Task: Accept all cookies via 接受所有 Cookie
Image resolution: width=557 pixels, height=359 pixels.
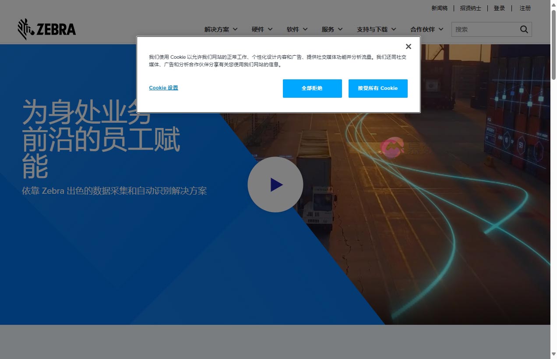Action: point(378,88)
